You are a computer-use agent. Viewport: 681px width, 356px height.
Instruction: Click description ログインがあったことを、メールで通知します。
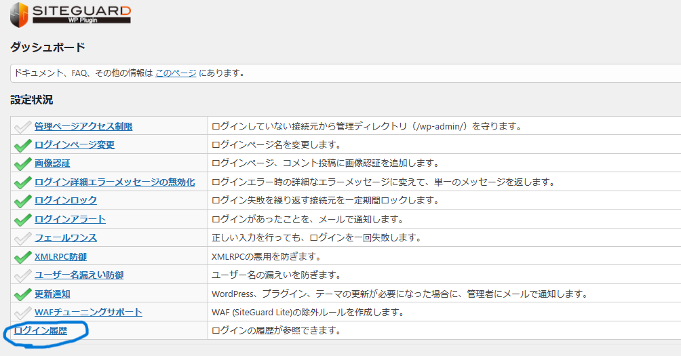(x=308, y=219)
